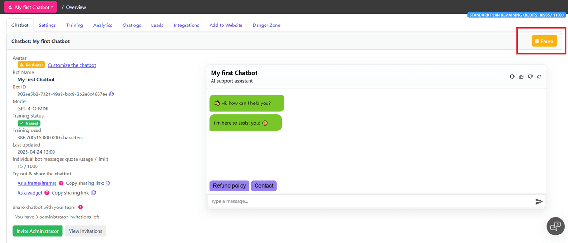Select the Refund policy quick reply
Viewport: 568px width, 243px height.
(x=229, y=186)
